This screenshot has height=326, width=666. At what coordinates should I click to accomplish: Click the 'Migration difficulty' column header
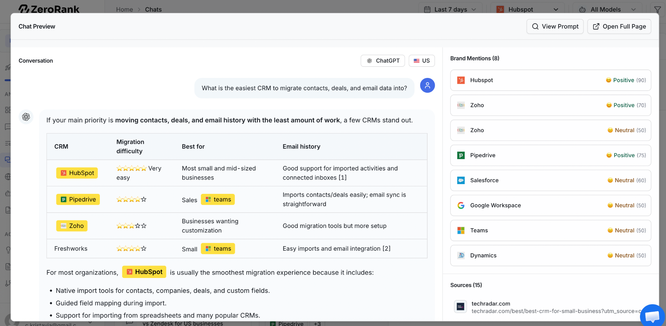click(130, 146)
